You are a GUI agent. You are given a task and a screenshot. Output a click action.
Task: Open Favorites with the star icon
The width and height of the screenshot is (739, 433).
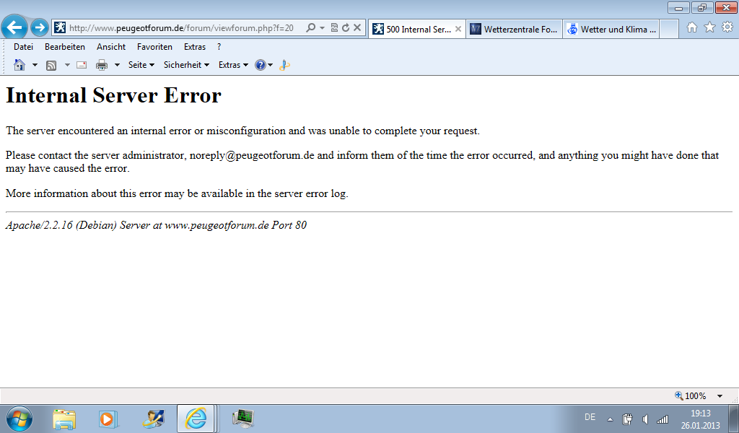[709, 27]
